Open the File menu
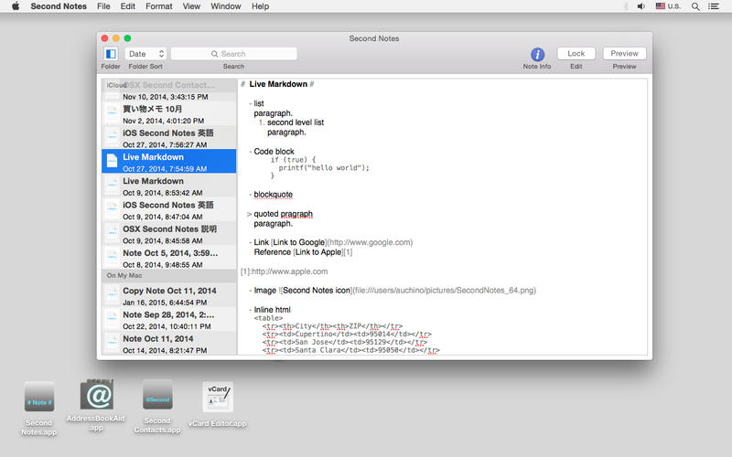The height and width of the screenshot is (457, 732). 103,6
